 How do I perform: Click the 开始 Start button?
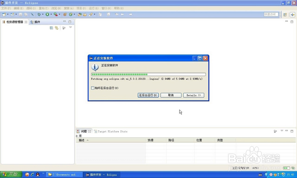click(x=11, y=174)
